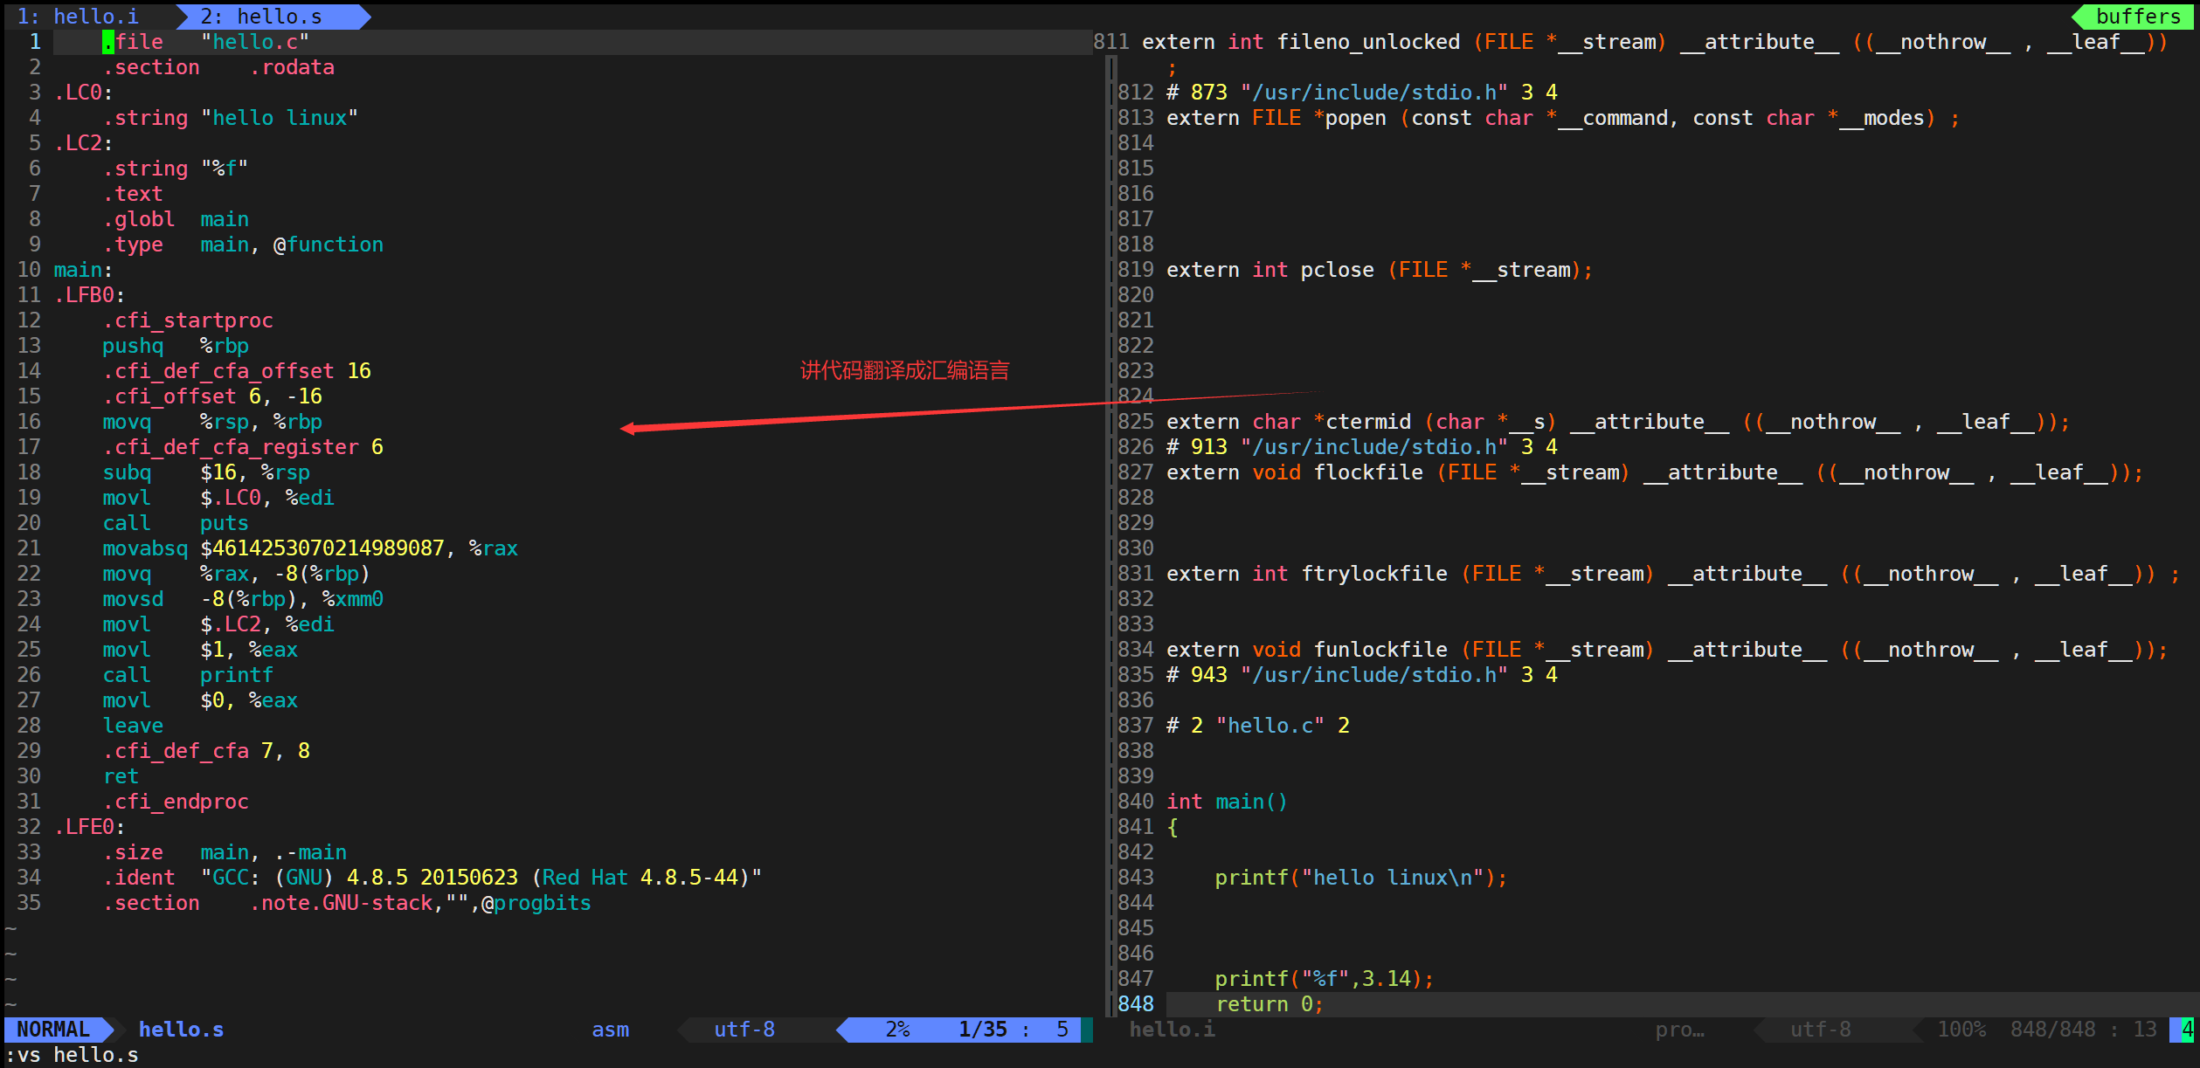
Task: Click the command line ':vs hello.s'
Action: point(72,1055)
